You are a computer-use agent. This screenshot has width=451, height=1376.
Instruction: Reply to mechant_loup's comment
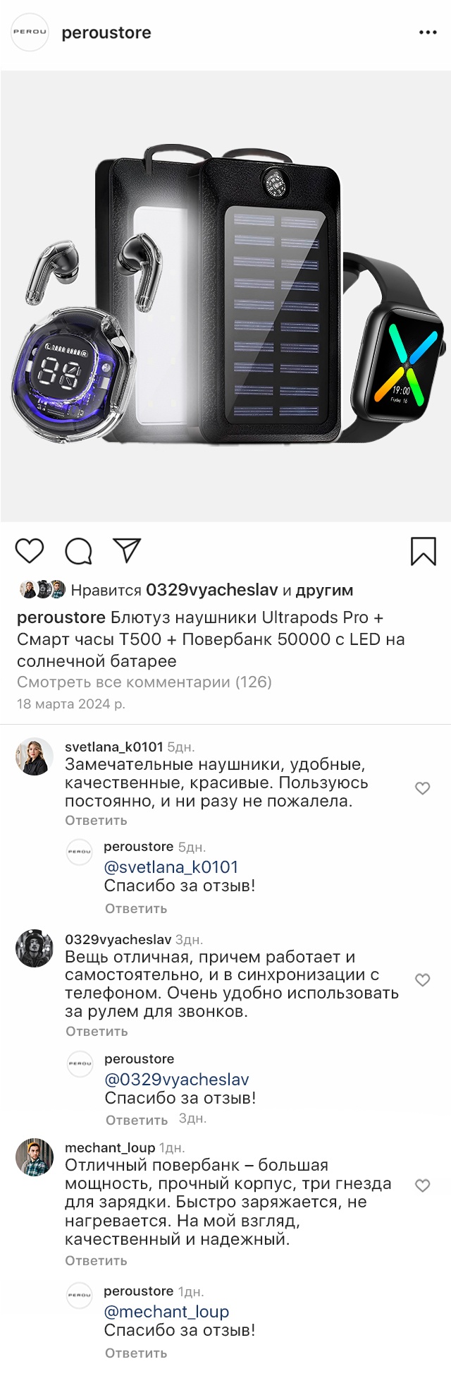96,1260
